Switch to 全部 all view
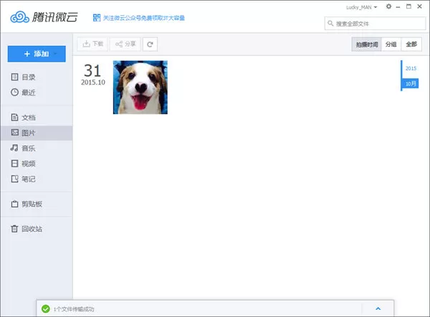The image size is (430, 317). pyautogui.click(x=411, y=44)
